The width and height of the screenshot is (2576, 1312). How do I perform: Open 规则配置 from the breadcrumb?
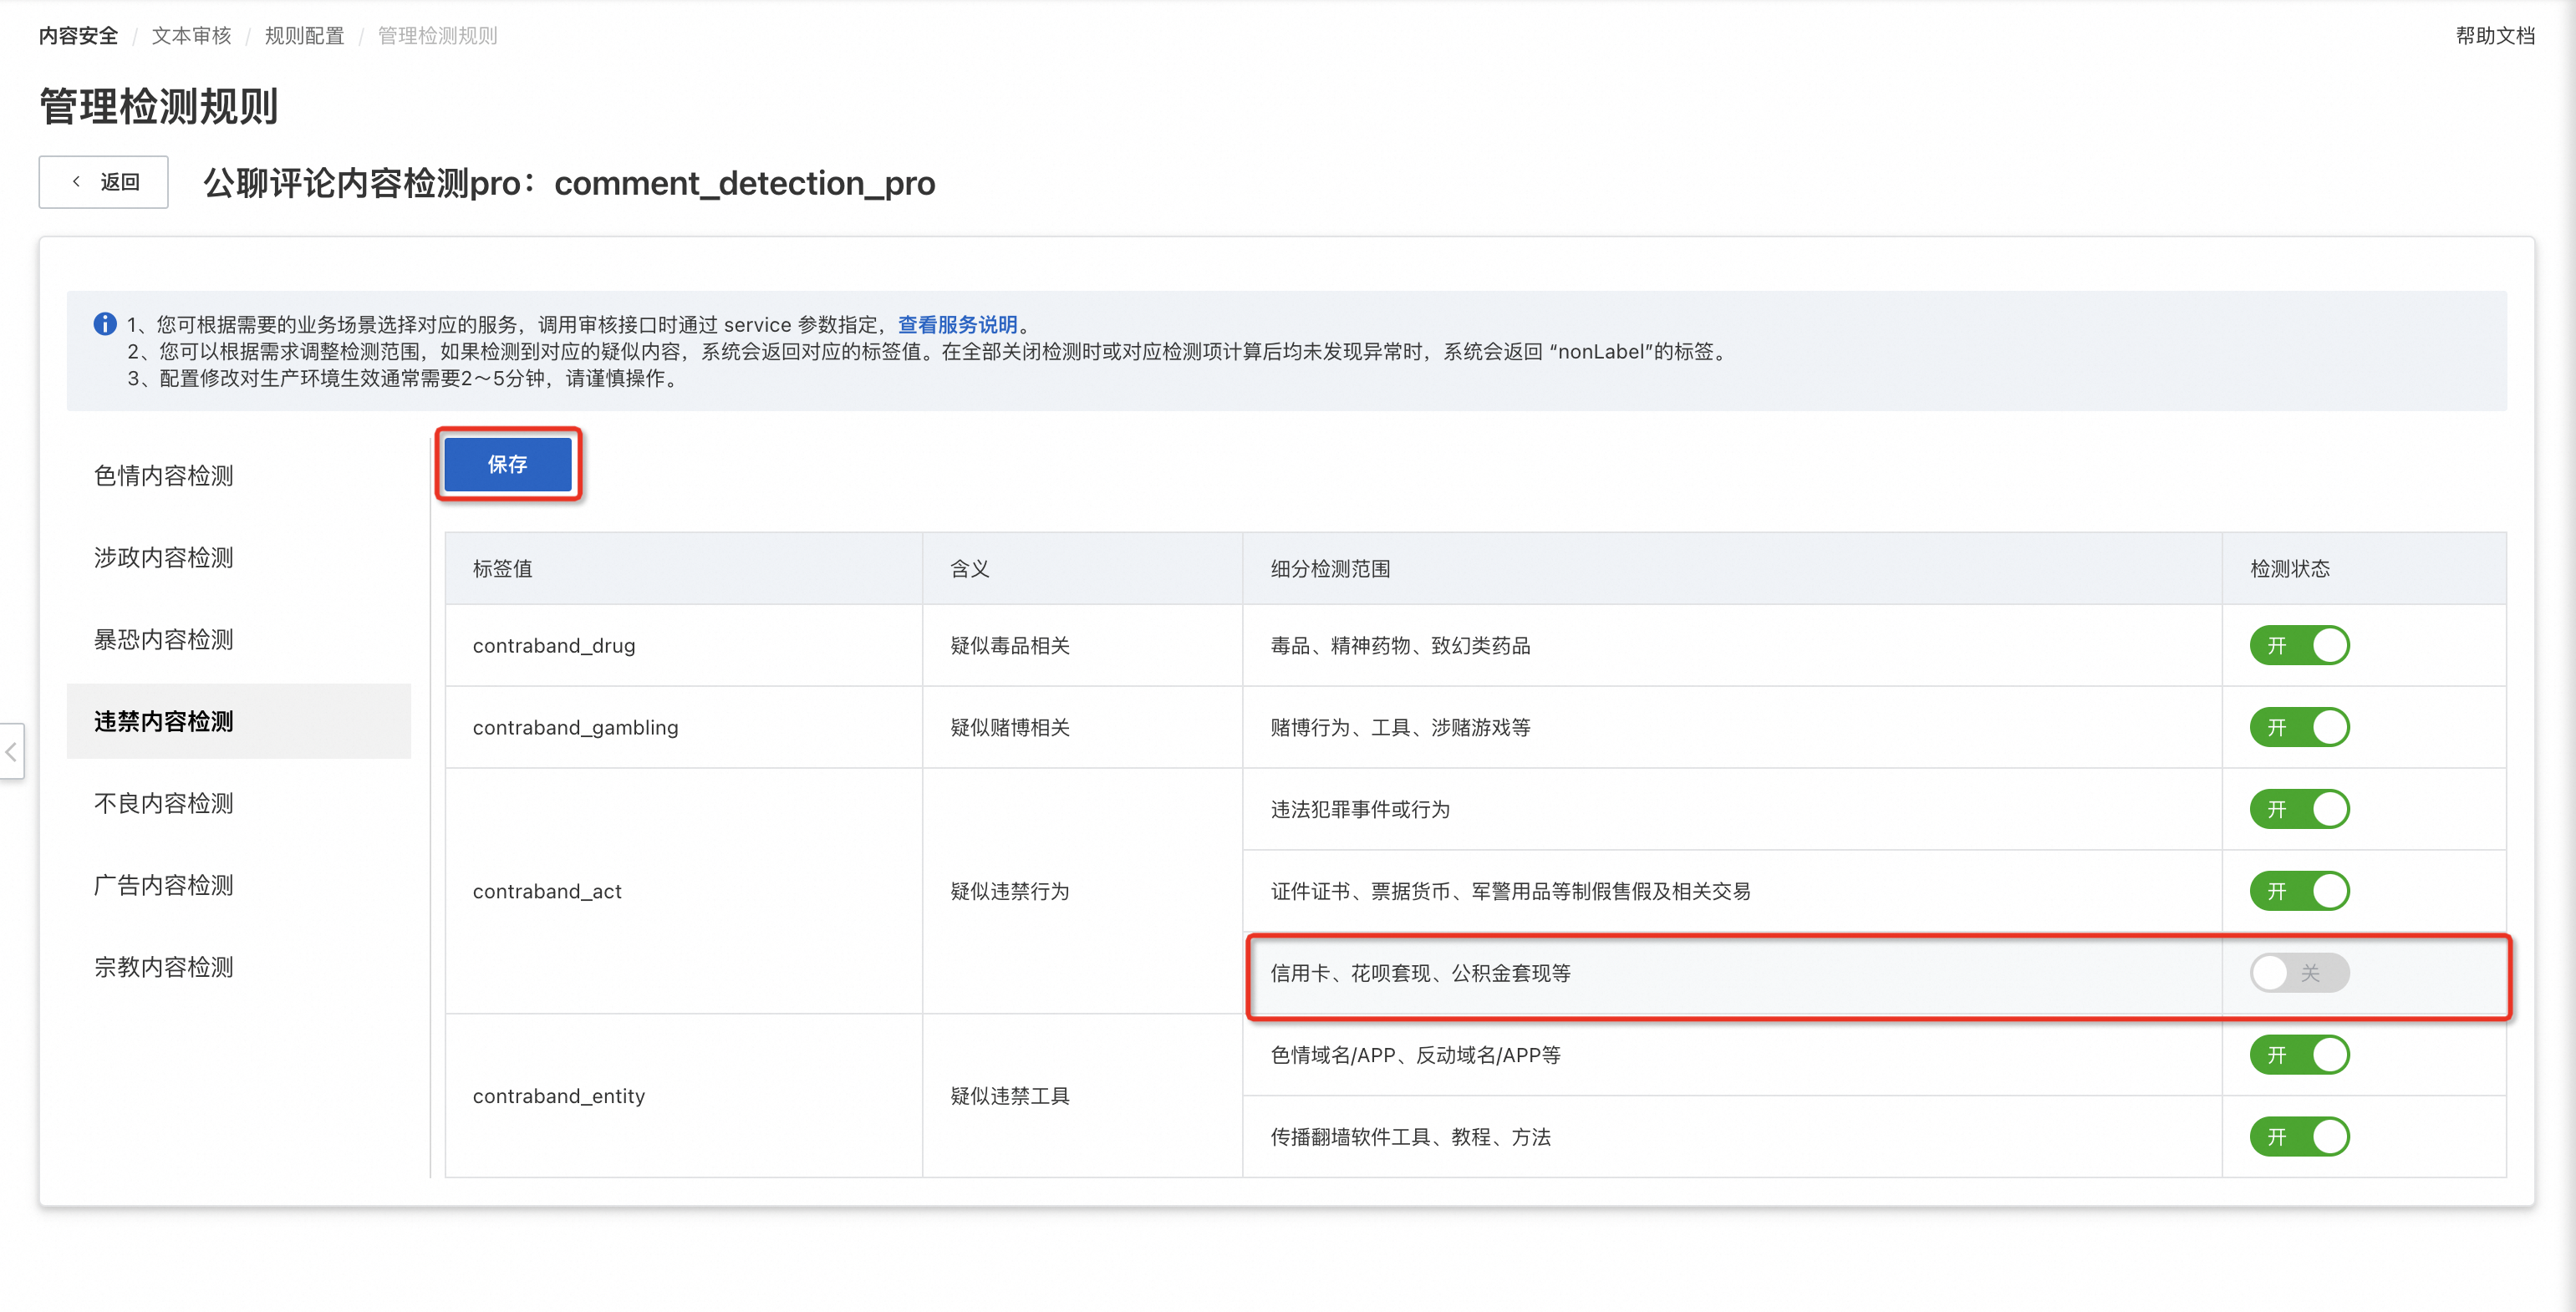pyautogui.click(x=304, y=35)
